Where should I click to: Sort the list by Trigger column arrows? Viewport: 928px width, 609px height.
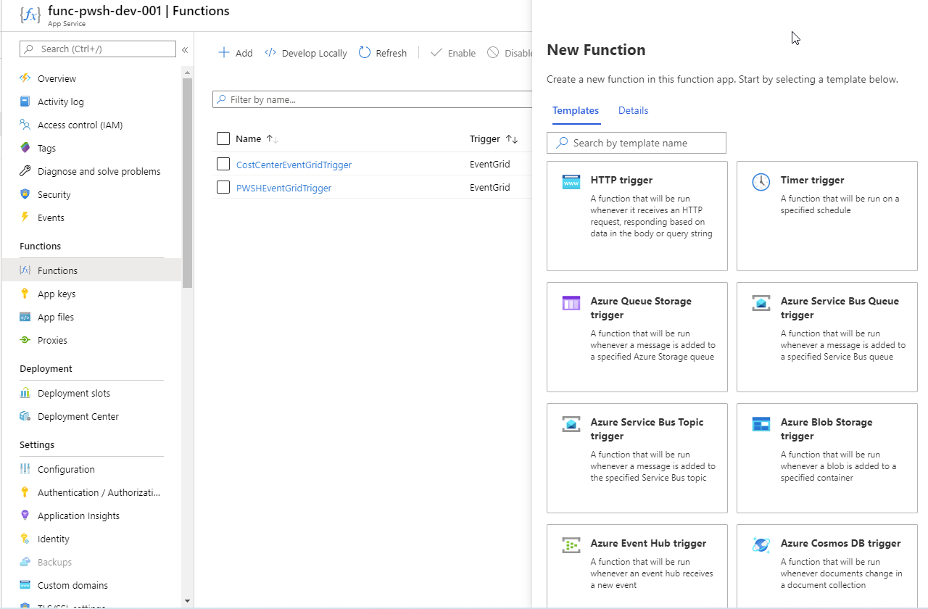click(x=512, y=138)
